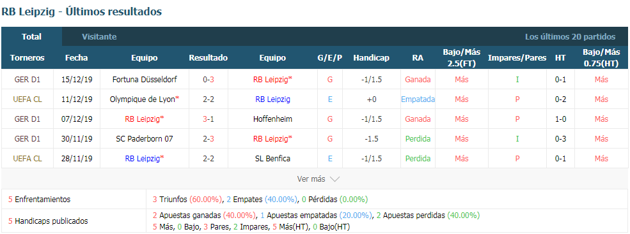Click Hoffenheim team name

[x=272, y=119]
